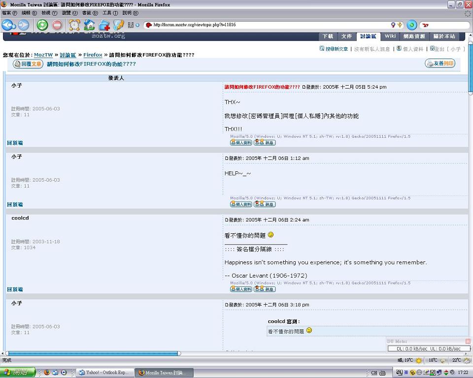The image size is (473, 378).
Task: Click the add bookmark folder icon
Action: (x=104, y=25)
